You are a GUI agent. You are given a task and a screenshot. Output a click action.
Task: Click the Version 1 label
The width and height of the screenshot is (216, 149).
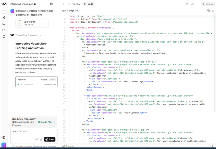[x=22, y=80]
